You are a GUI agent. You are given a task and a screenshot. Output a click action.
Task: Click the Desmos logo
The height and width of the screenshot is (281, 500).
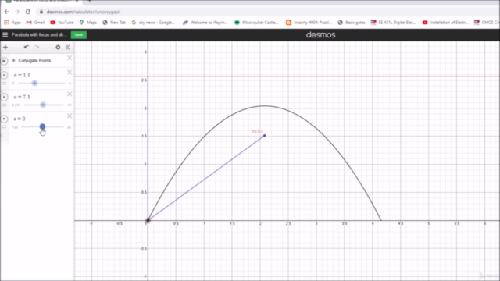click(320, 34)
